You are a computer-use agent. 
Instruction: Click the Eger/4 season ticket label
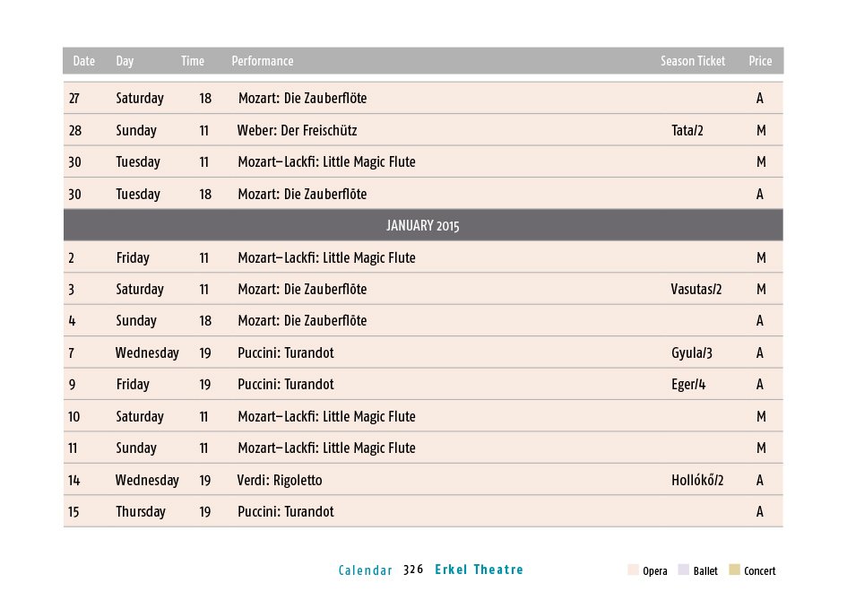point(688,384)
